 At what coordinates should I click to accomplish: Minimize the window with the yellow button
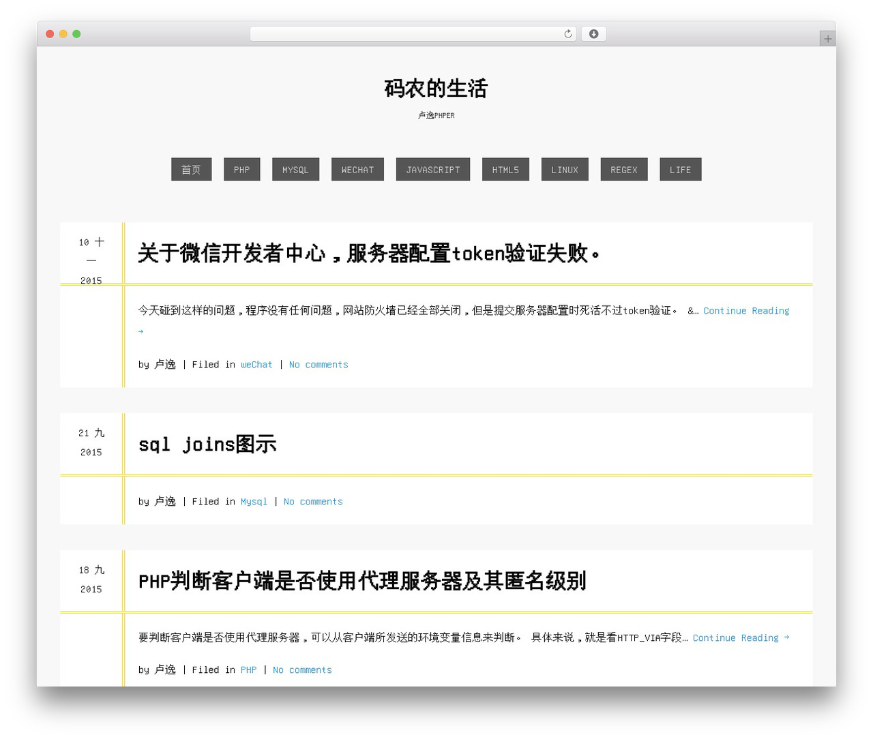[x=63, y=34]
